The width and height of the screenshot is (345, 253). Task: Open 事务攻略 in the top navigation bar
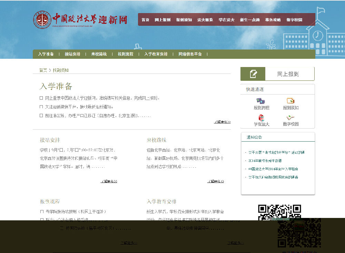pyautogui.click(x=273, y=20)
